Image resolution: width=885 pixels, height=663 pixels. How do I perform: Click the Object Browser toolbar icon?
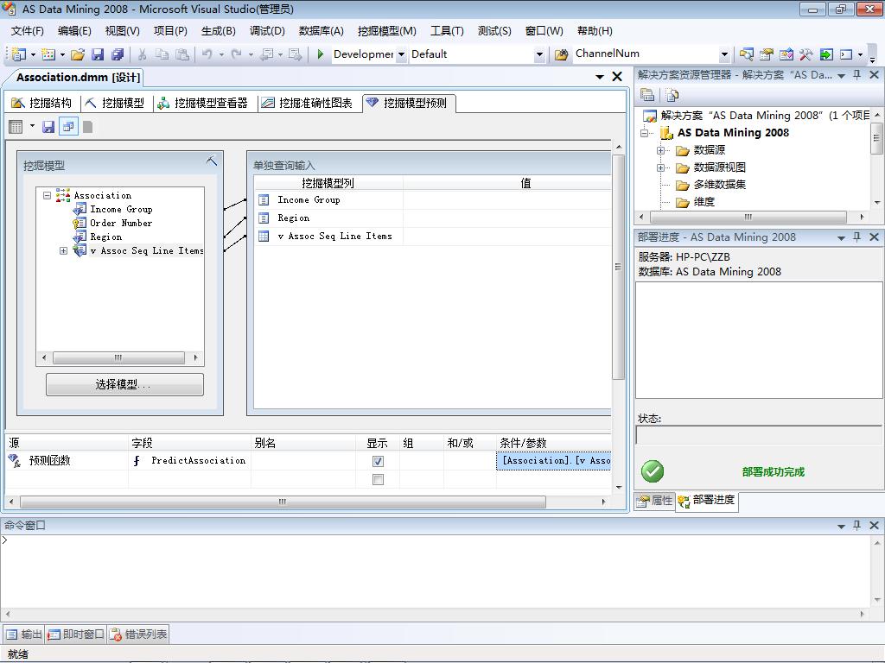(x=786, y=54)
